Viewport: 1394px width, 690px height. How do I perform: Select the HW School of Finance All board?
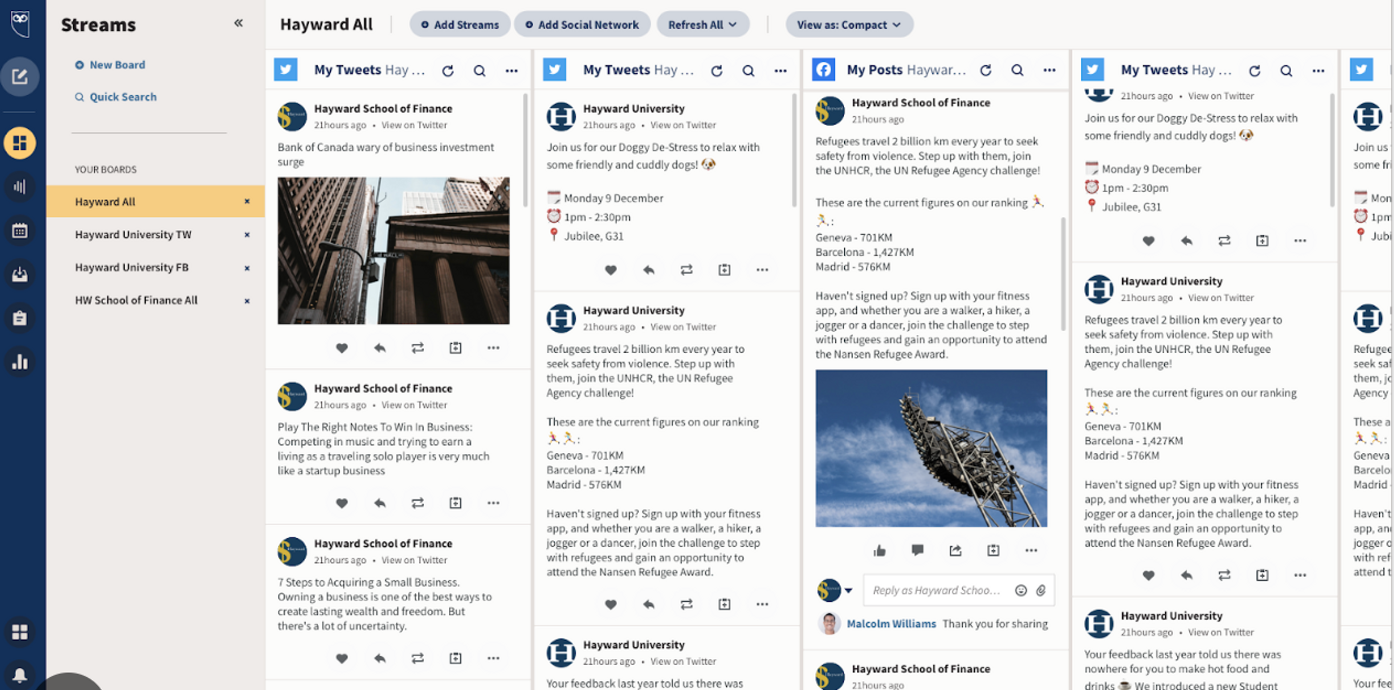coord(136,300)
